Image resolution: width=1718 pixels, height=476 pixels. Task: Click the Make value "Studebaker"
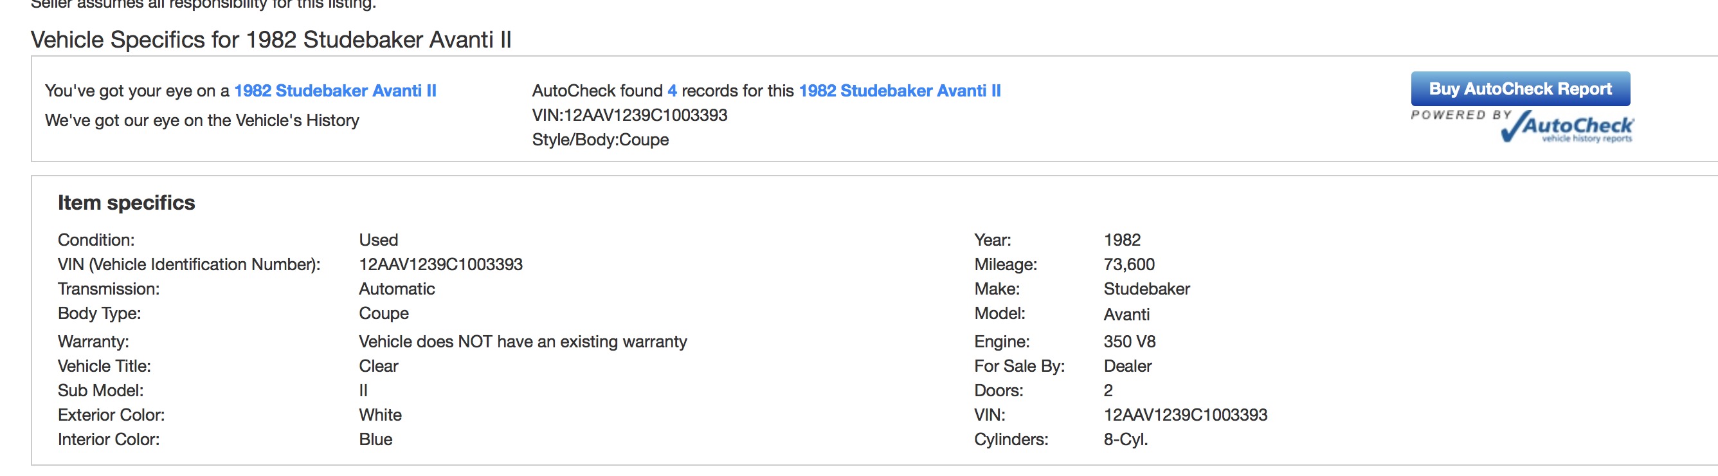tap(1146, 289)
